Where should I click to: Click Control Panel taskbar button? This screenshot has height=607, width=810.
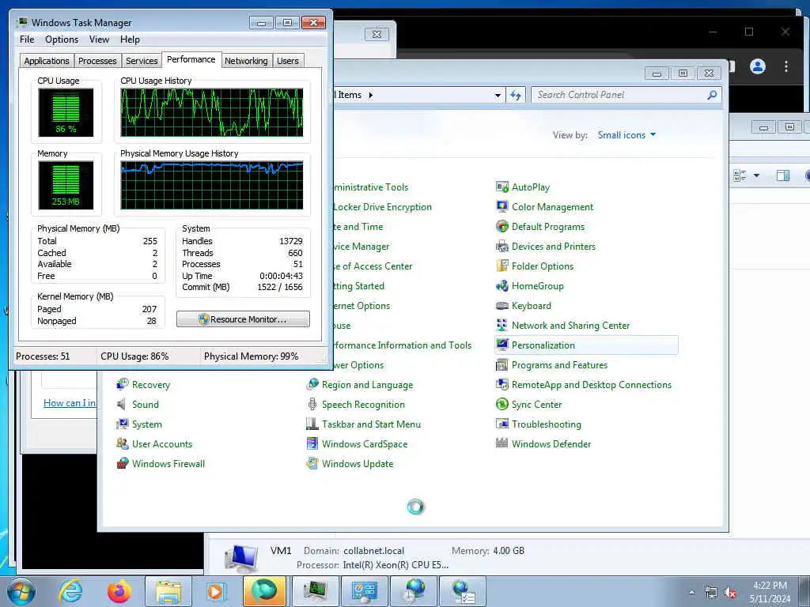point(364,591)
